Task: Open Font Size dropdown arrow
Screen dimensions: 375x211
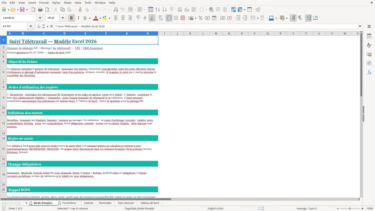Action: coord(62,18)
